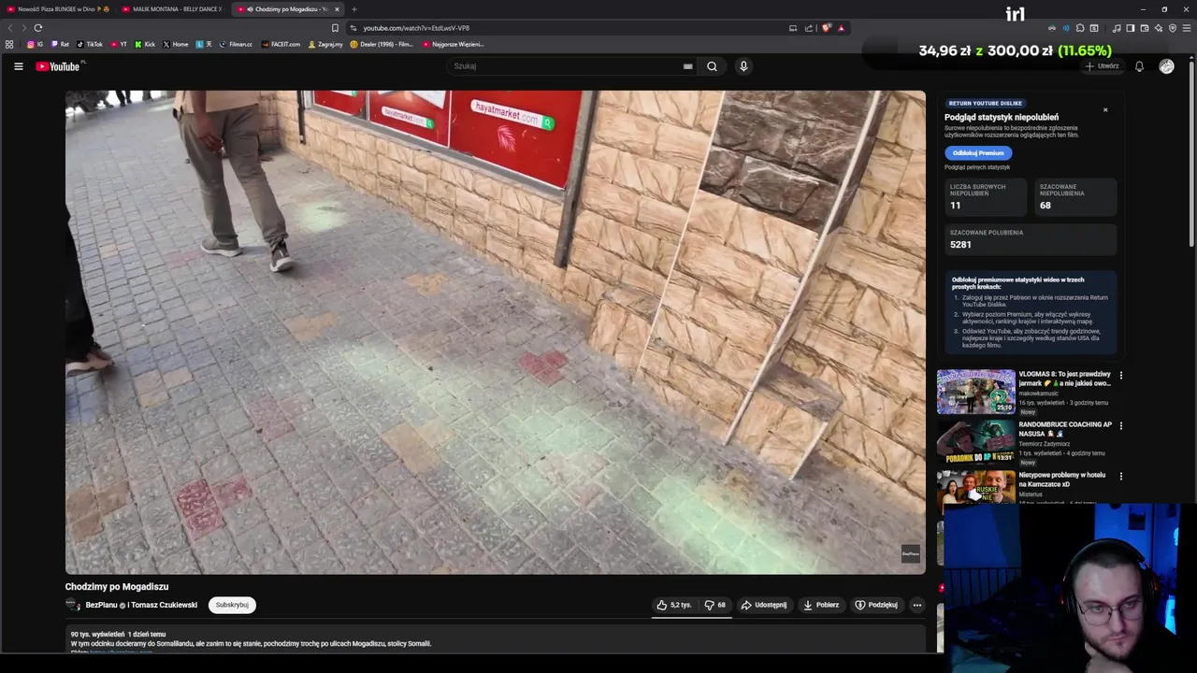Open options menu for VLOGMAS 8 video

click(1121, 375)
